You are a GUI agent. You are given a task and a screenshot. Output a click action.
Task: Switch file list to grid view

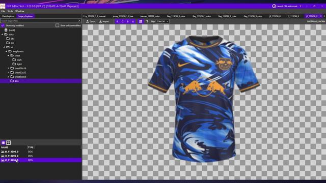(x=9, y=142)
